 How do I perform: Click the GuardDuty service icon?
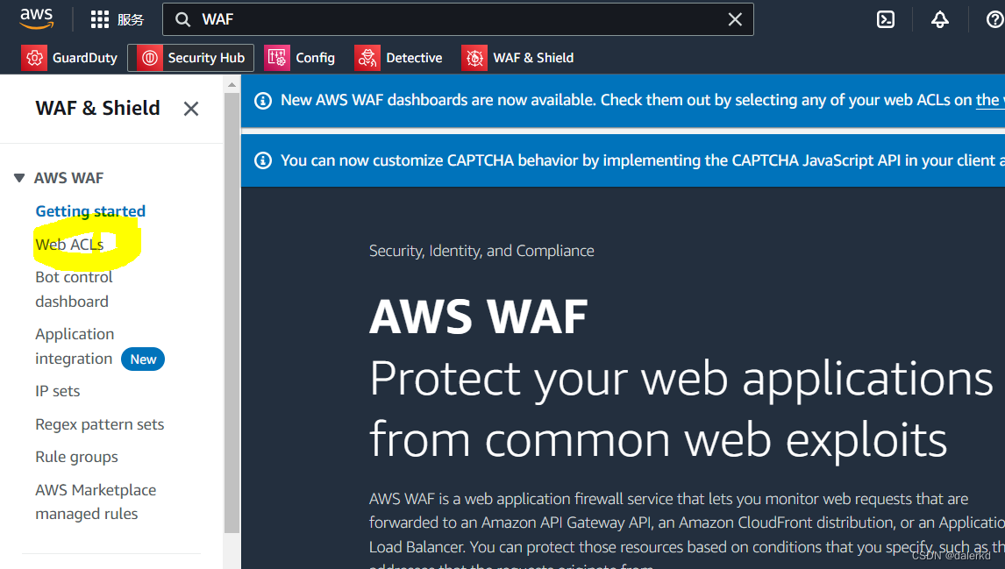coord(34,58)
